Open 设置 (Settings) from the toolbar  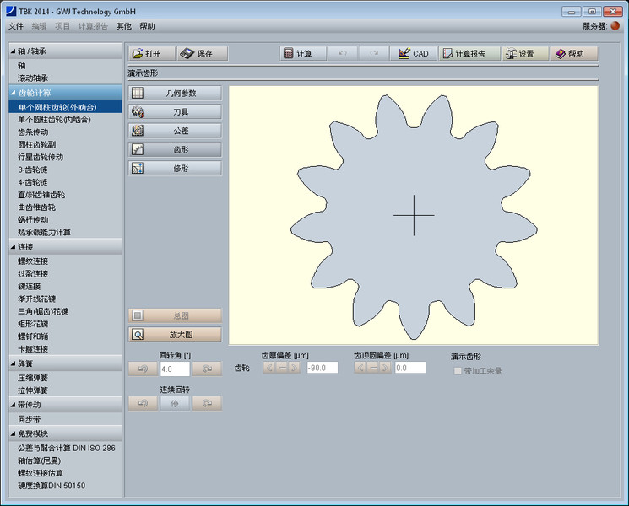[x=524, y=53]
